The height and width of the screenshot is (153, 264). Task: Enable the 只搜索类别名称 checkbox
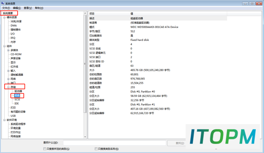(x=96, y=149)
